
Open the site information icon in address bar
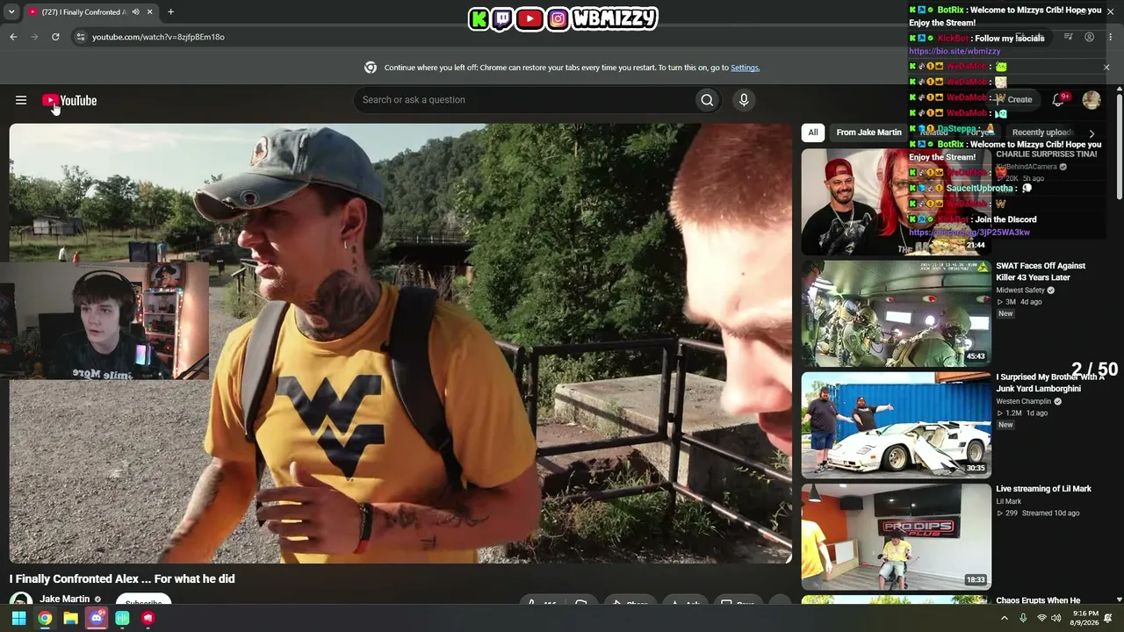(81, 37)
